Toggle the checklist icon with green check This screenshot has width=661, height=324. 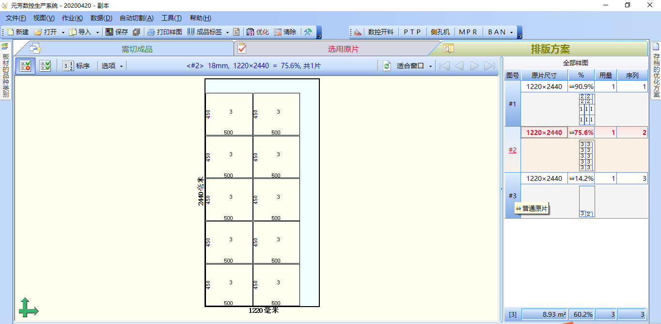(46, 66)
